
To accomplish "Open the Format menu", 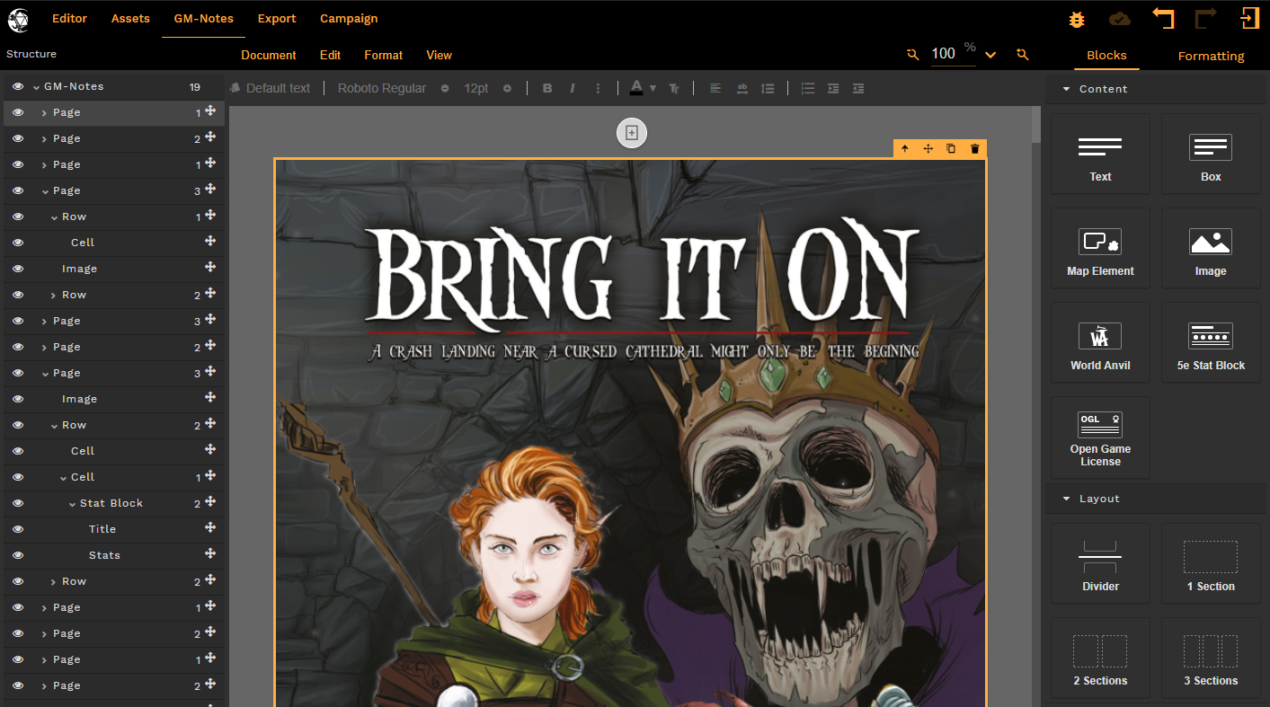I will 384,55.
